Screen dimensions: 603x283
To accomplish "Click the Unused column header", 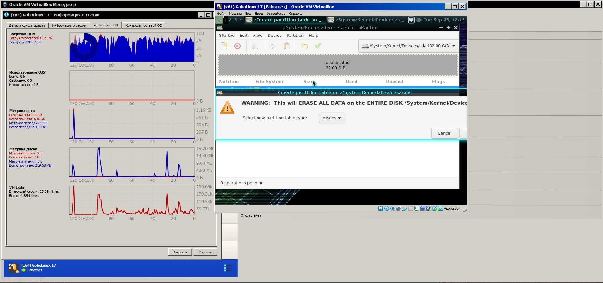I will pos(394,82).
